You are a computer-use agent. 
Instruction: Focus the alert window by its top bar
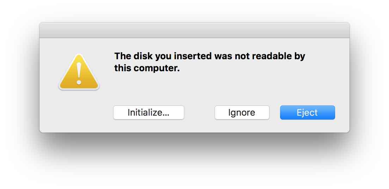(x=194, y=30)
